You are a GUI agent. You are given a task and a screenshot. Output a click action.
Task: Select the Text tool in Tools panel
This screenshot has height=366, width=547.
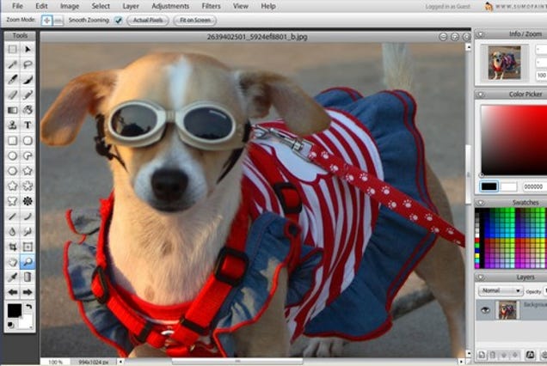tap(28, 125)
